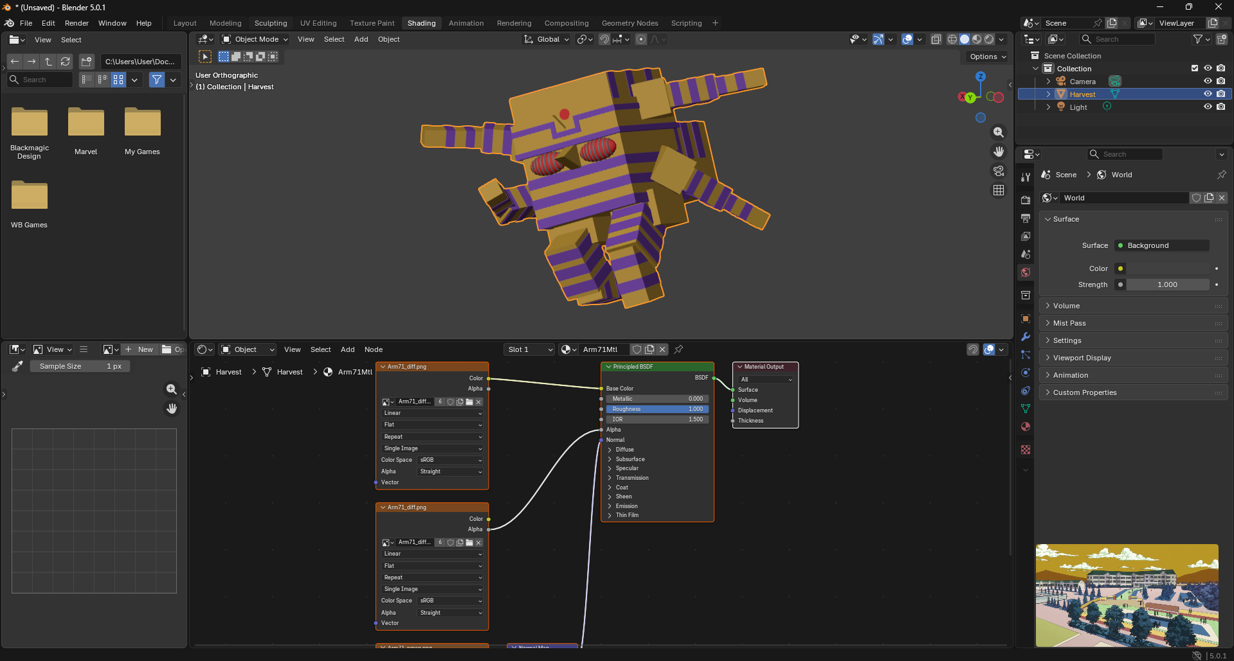1234x661 pixels.
Task: Click the Roughness slider in Principled BSDF
Action: [x=657, y=409]
